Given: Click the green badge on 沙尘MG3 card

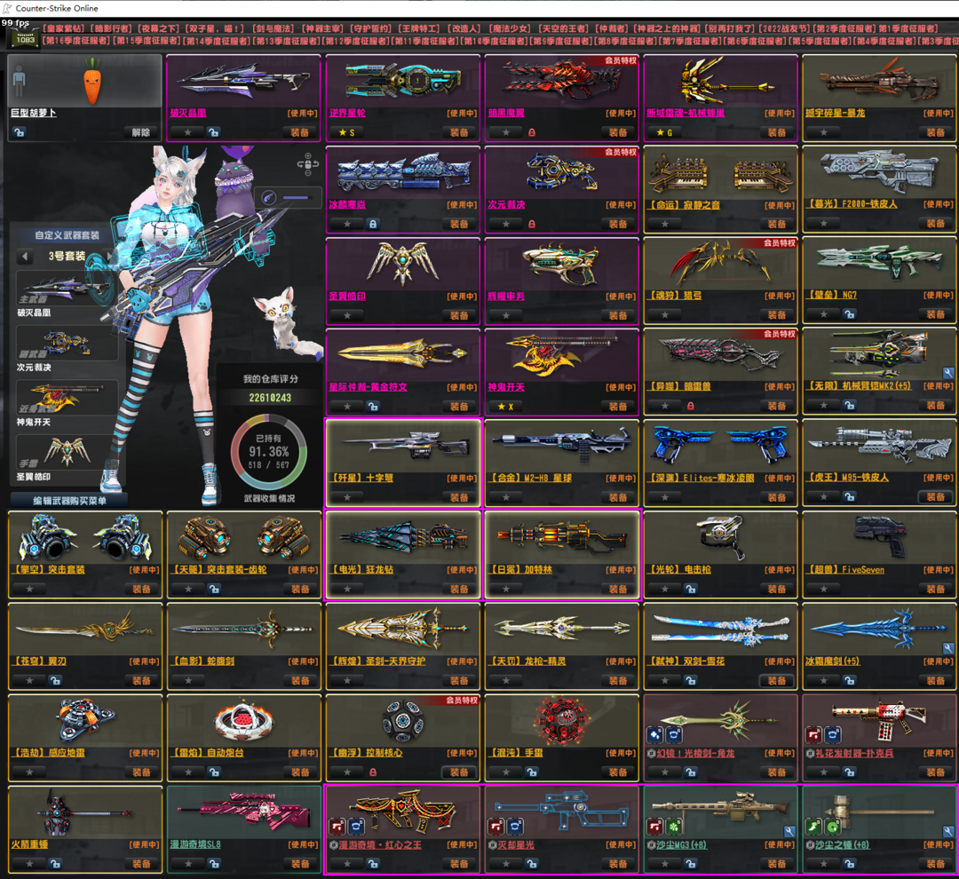Looking at the screenshot, I should click(x=674, y=827).
